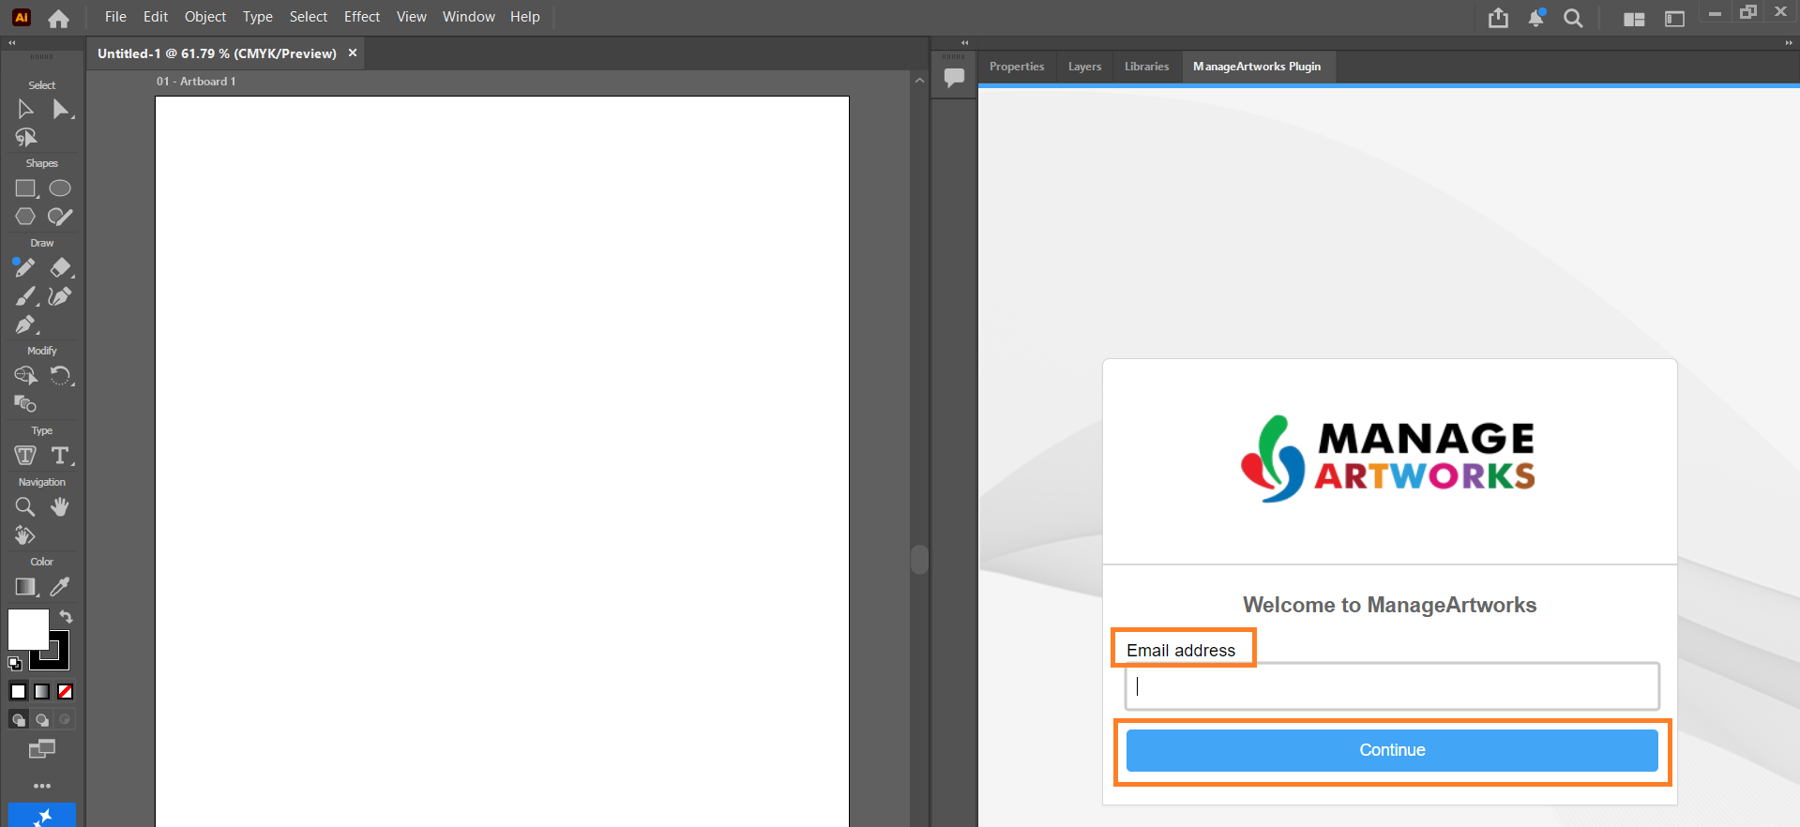Swap fill and stroke colors
The height and width of the screenshot is (827, 1800).
coord(66,616)
